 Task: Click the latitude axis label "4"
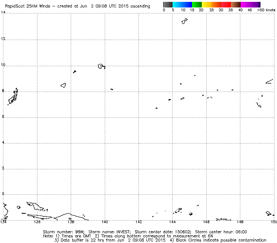click(3, 142)
